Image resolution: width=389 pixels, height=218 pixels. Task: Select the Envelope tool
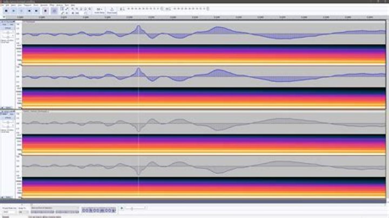67,9
